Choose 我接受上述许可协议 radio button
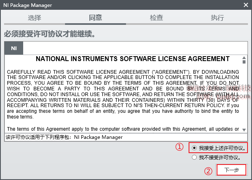 (194, 148)
